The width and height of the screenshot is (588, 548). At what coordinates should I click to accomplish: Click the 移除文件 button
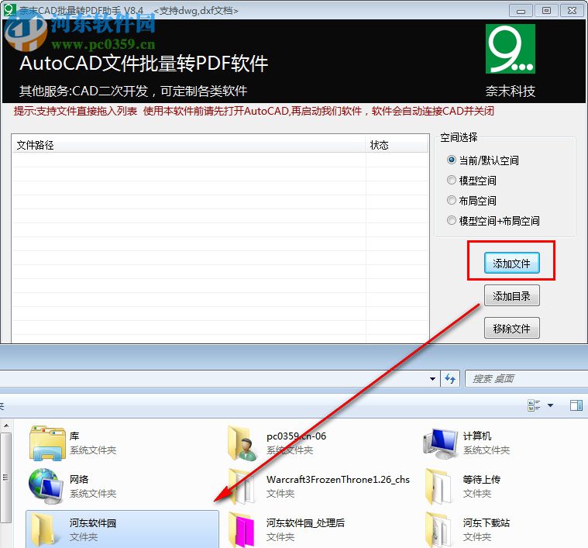(x=511, y=328)
